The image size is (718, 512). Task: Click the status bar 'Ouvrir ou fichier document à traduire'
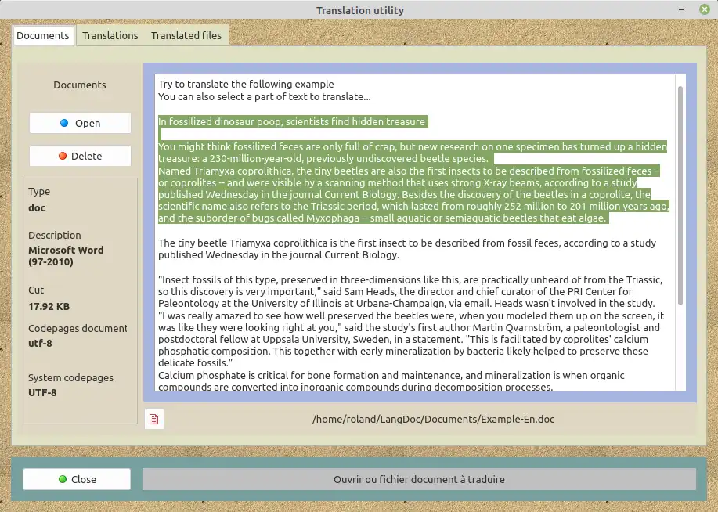point(419,479)
